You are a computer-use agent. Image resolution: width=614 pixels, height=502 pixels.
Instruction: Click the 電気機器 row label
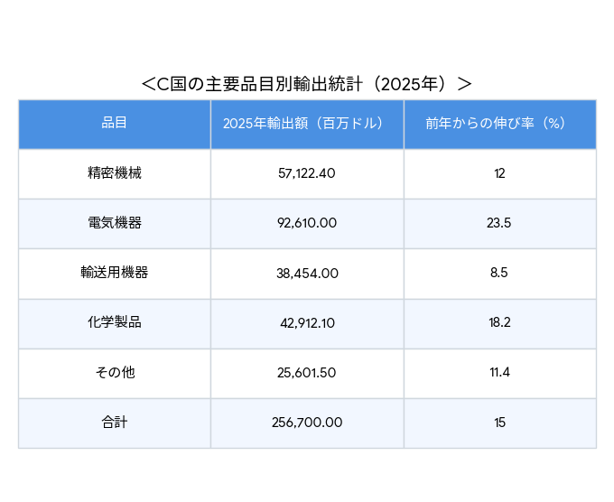[x=114, y=223]
